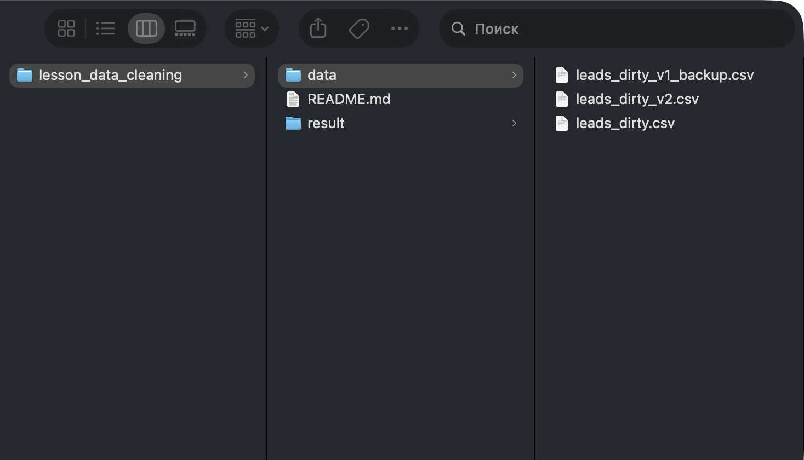Click the Поиск search field
The image size is (804, 460).
coord(617,28)
